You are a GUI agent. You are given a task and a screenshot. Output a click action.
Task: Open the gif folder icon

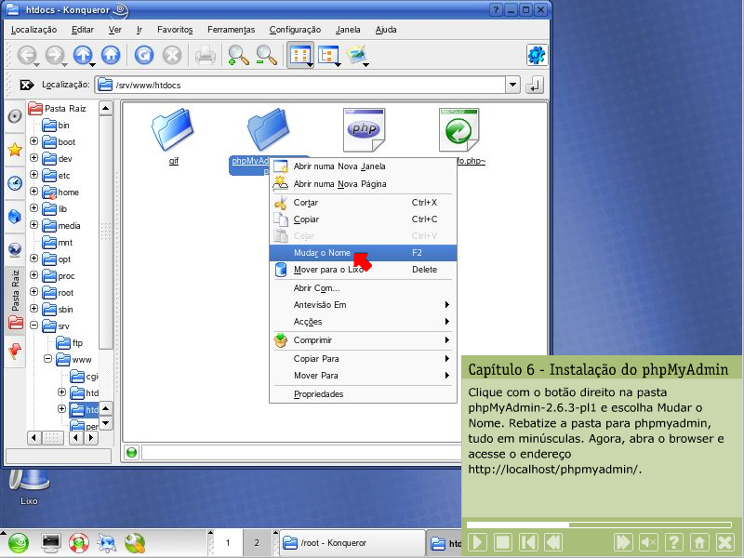click(173, 130)
